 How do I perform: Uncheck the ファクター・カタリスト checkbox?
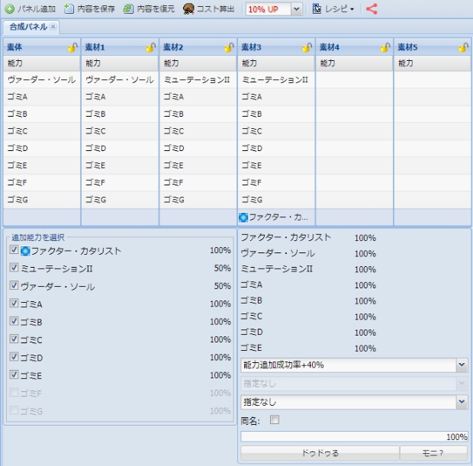tap(14, 250)
